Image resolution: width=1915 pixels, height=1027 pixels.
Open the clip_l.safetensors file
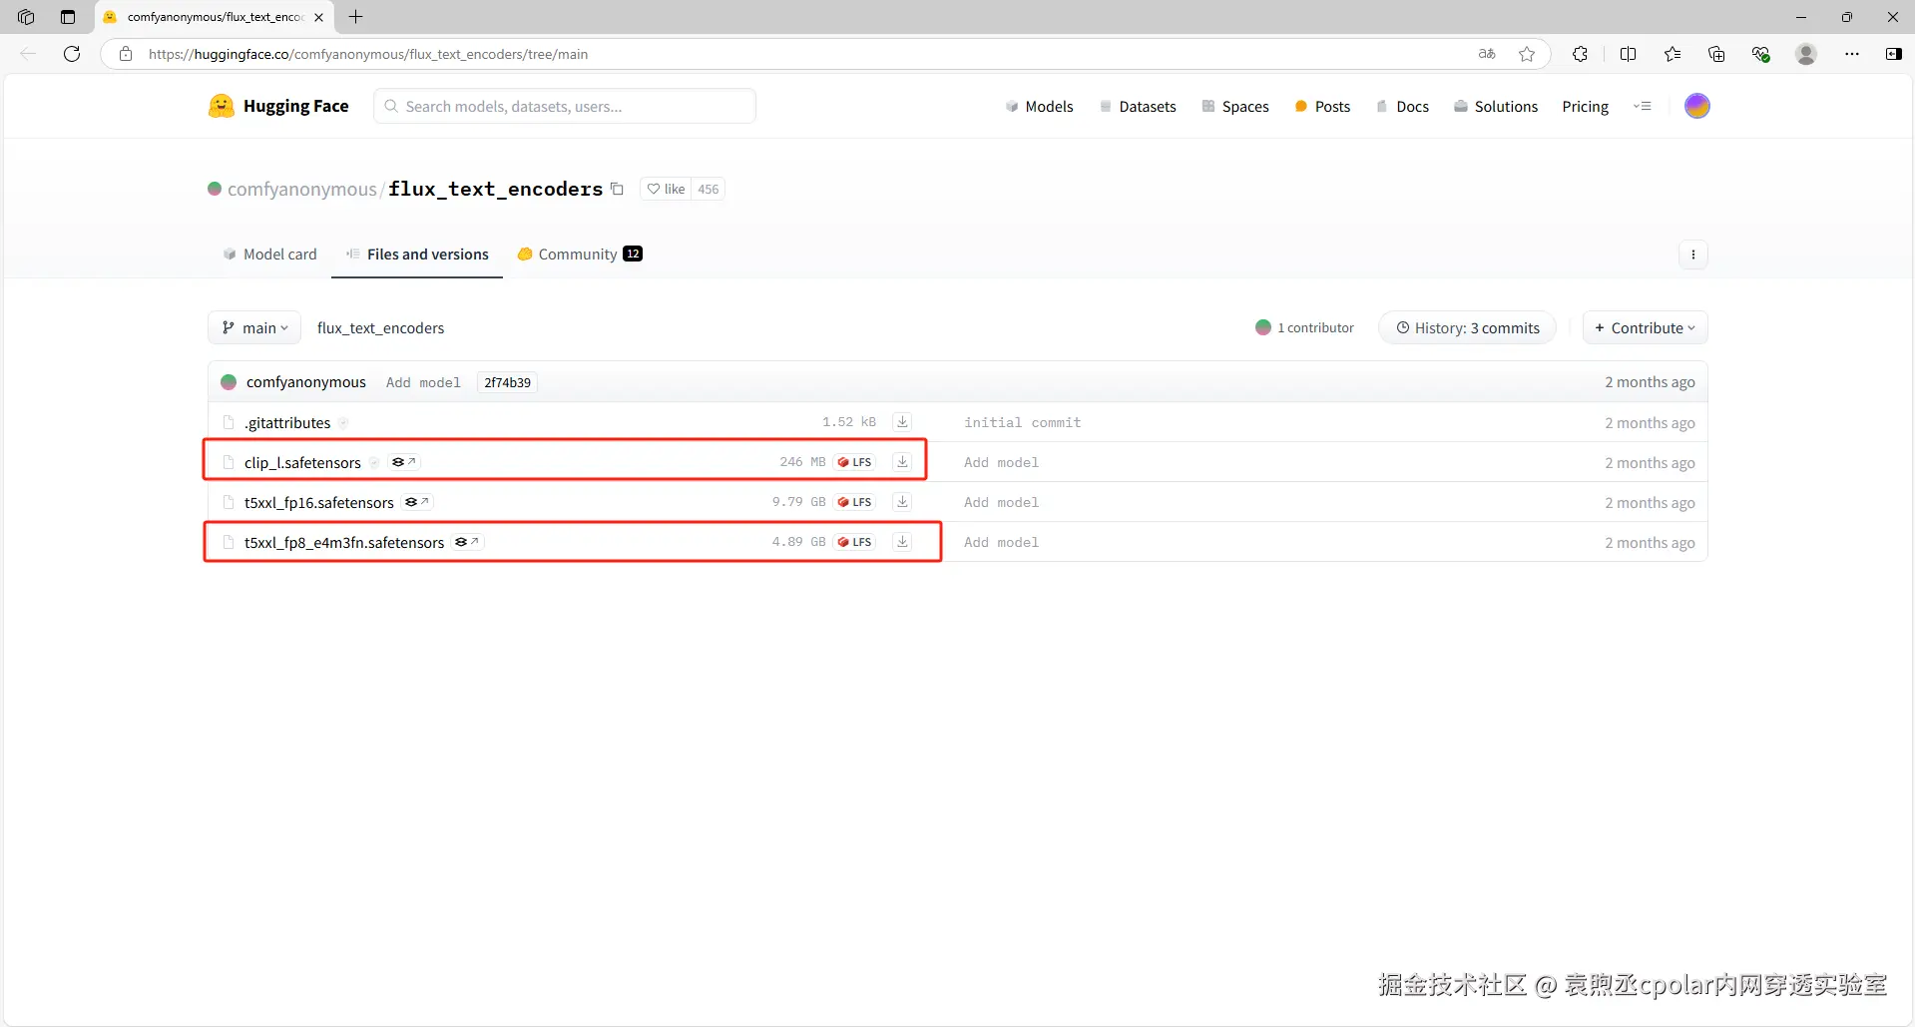click(x=302, y=462)
